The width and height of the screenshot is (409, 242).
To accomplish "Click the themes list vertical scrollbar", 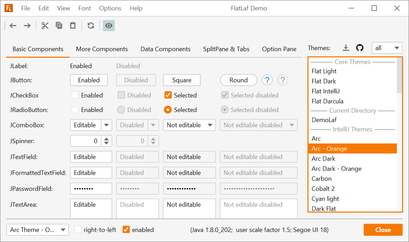I will point(400,75).
